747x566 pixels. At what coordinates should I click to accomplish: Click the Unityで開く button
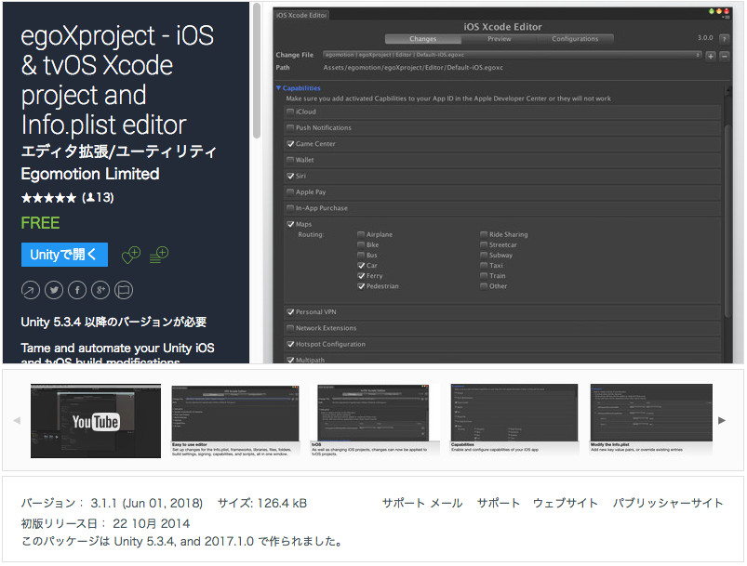coord(64,255)
